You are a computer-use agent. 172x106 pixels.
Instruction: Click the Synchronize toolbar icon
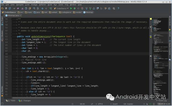[10, 8]
